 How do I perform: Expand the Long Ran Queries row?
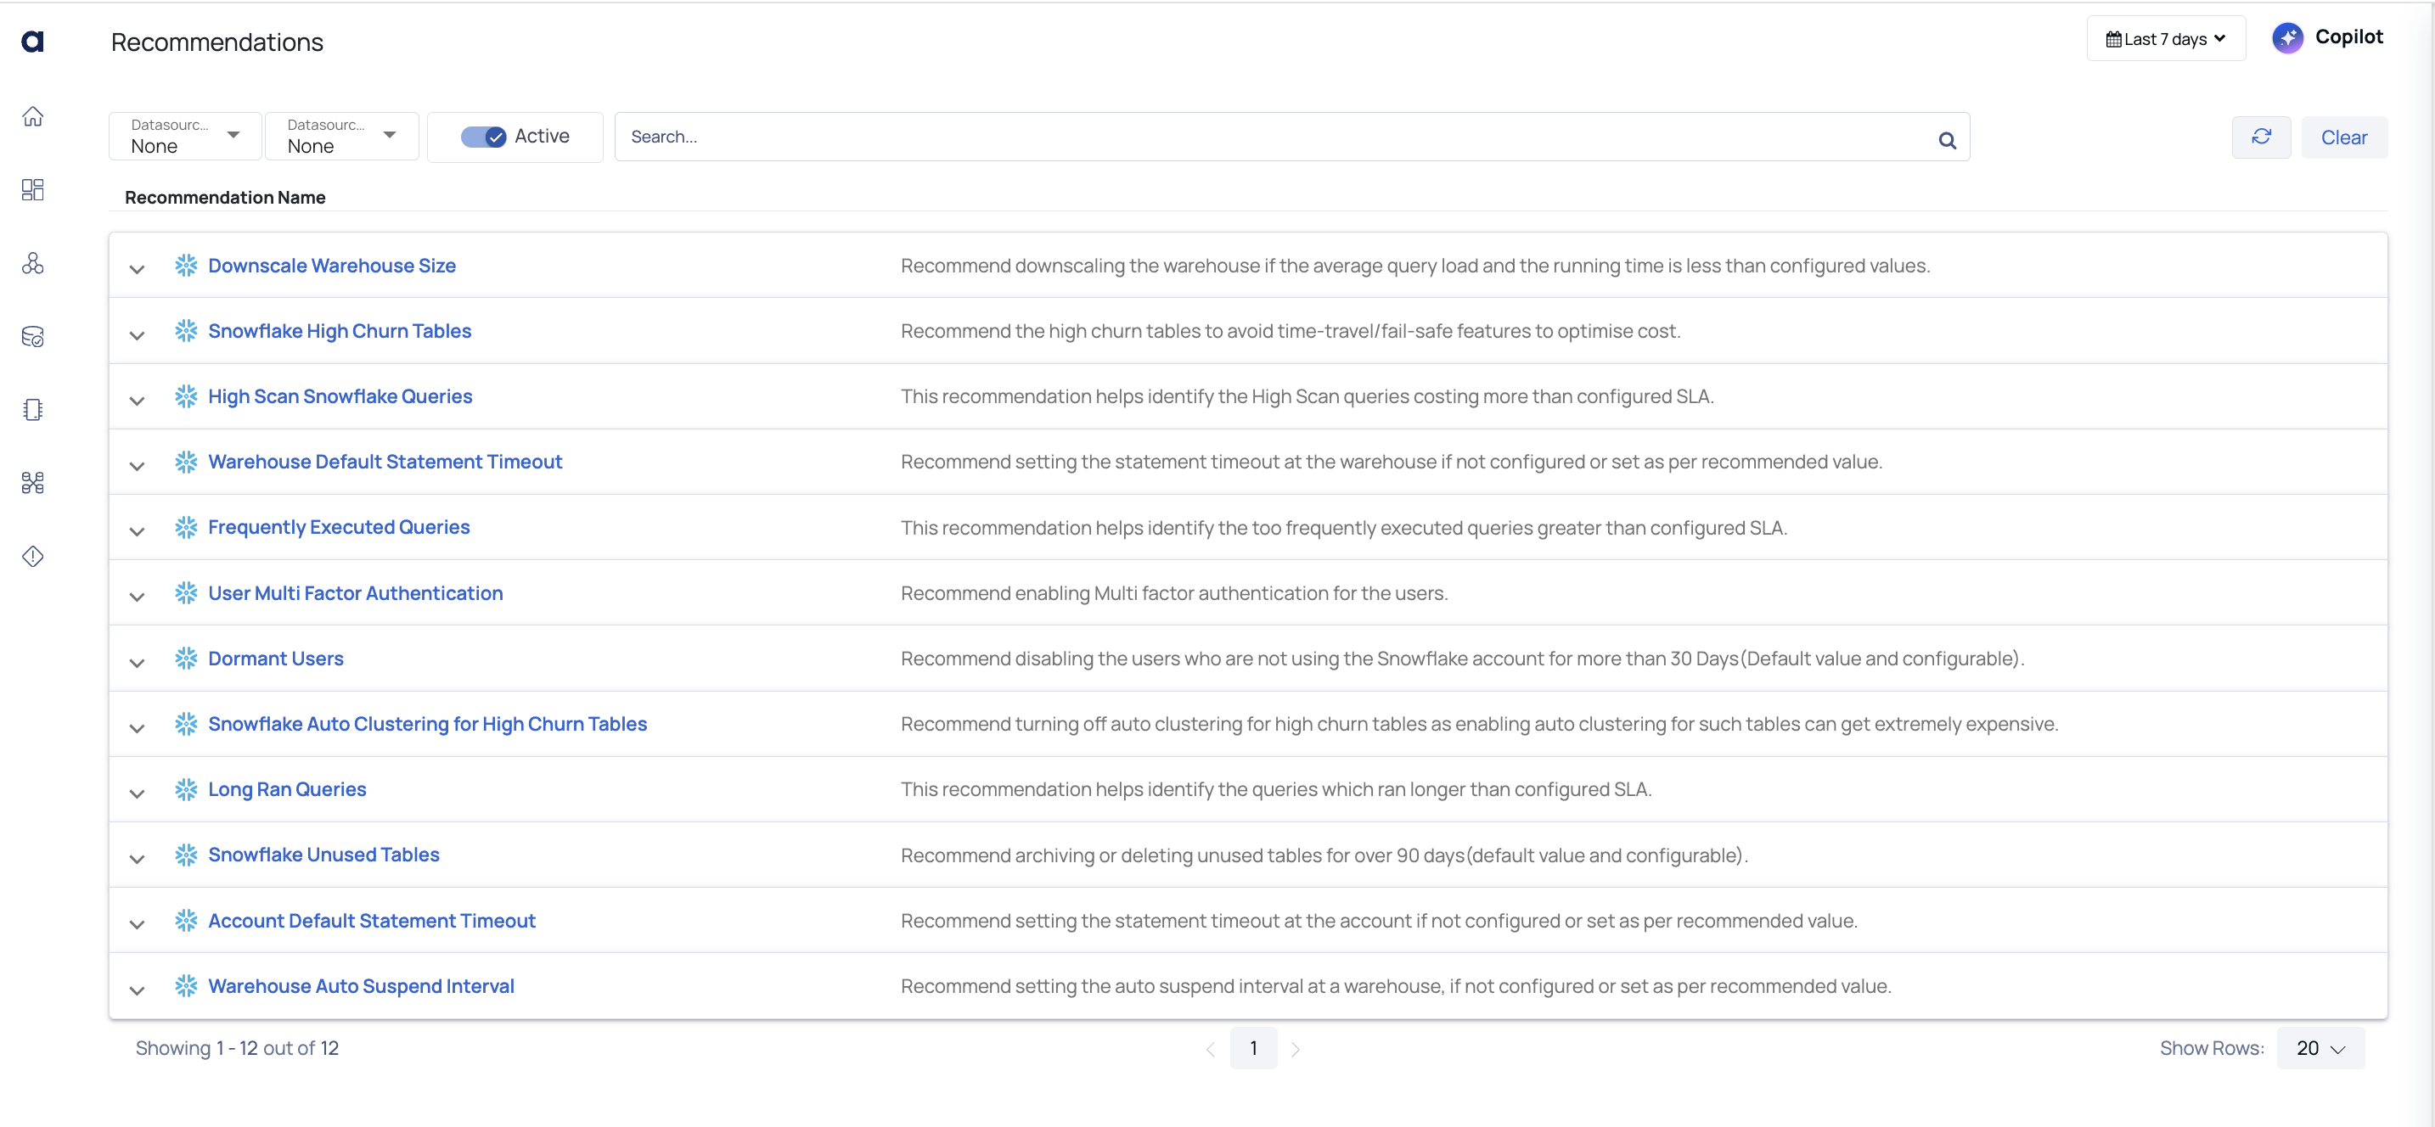(137, 793)
